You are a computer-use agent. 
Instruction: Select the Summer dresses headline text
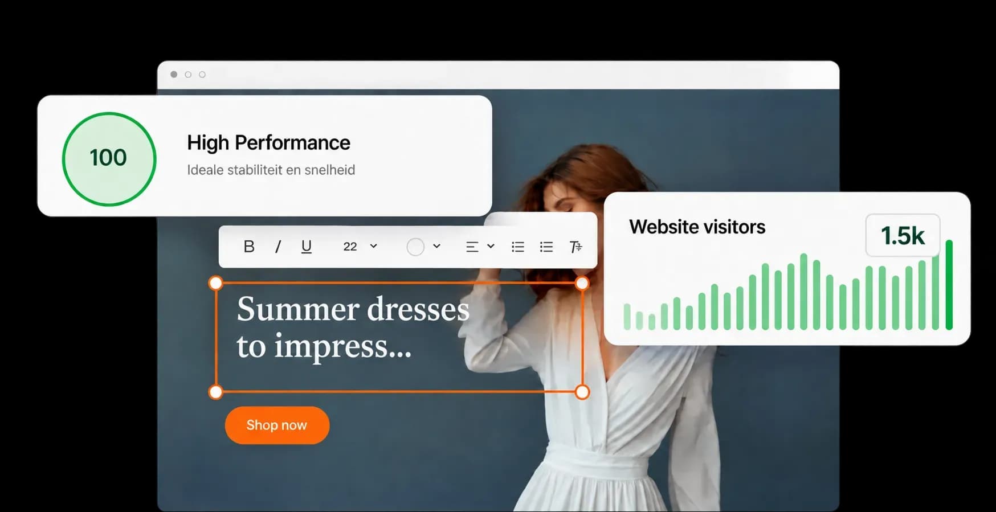coord(353,327)
